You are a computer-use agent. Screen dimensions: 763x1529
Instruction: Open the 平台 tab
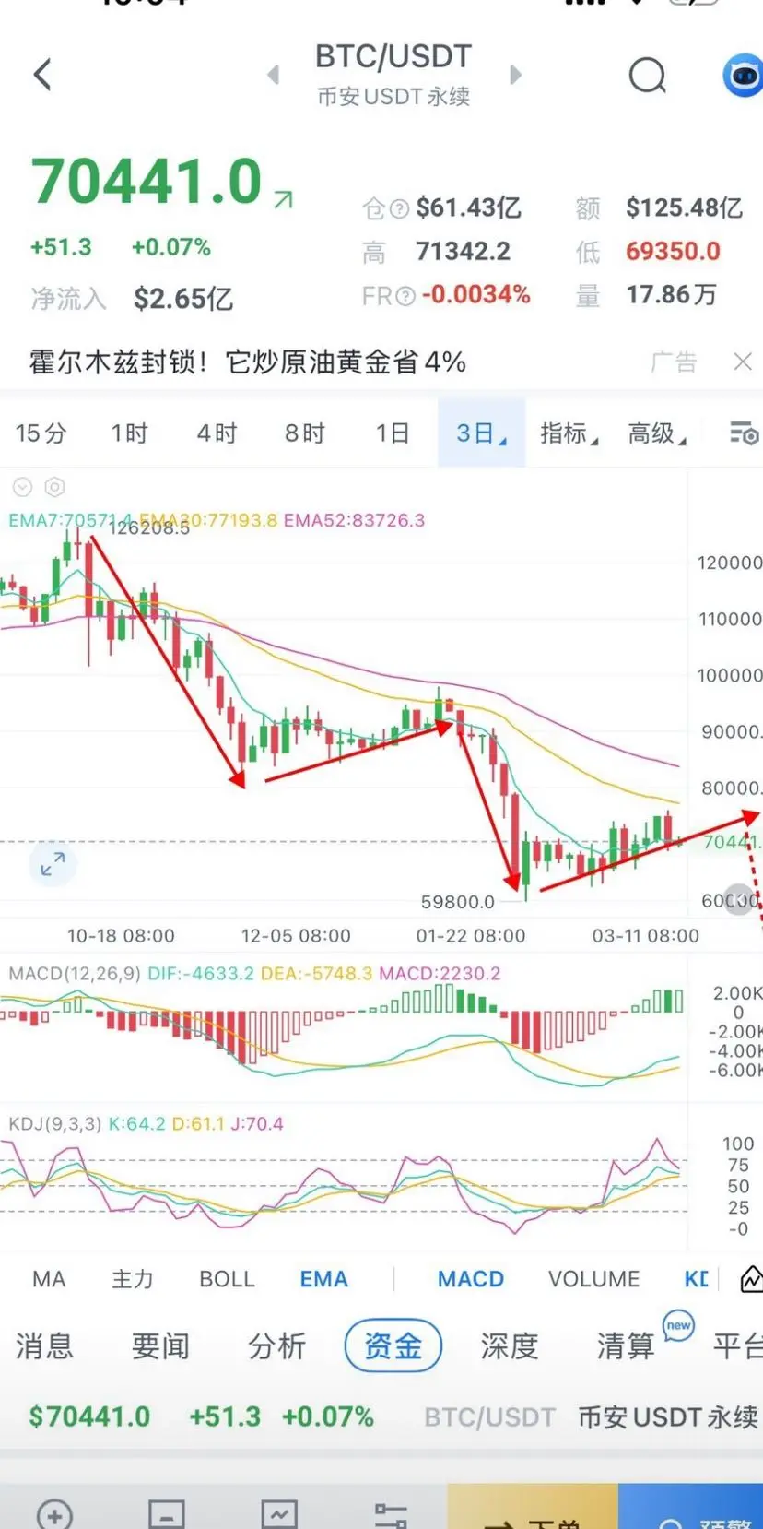click(x=737, y=1346)
